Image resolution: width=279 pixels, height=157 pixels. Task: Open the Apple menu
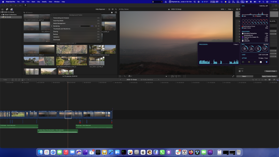[x=3, y=2]
